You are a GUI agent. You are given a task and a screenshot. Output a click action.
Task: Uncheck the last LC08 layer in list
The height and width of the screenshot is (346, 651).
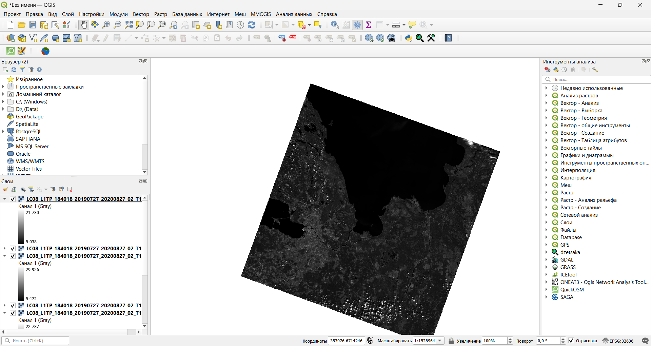tap(13, 313)
